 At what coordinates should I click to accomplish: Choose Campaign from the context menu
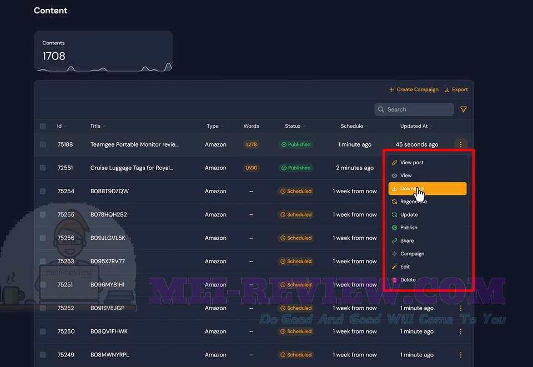(x=428, y=254)
